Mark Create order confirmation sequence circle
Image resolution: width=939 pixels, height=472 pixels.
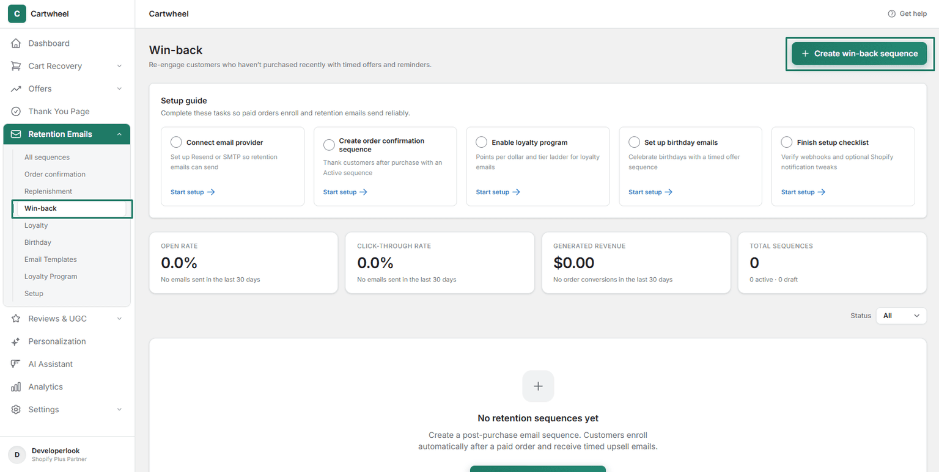[329, 145]
